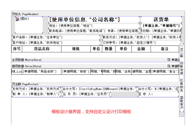Click the MasterData1 dataset icon
The image size is (189, 125).
169,60
